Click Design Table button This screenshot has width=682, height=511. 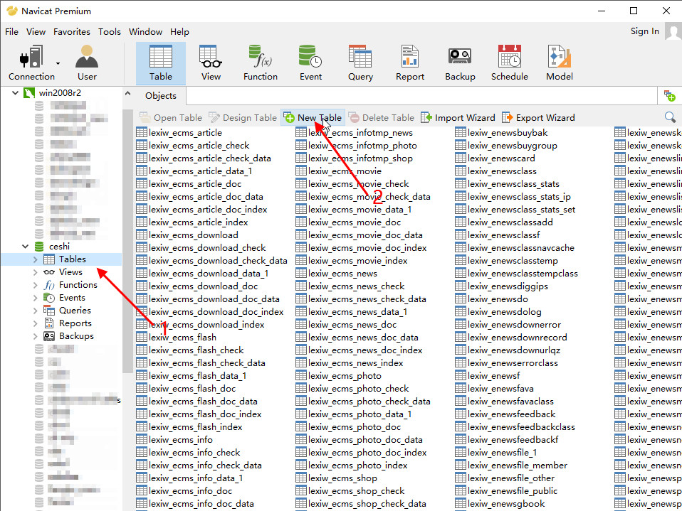coord(243,118)
